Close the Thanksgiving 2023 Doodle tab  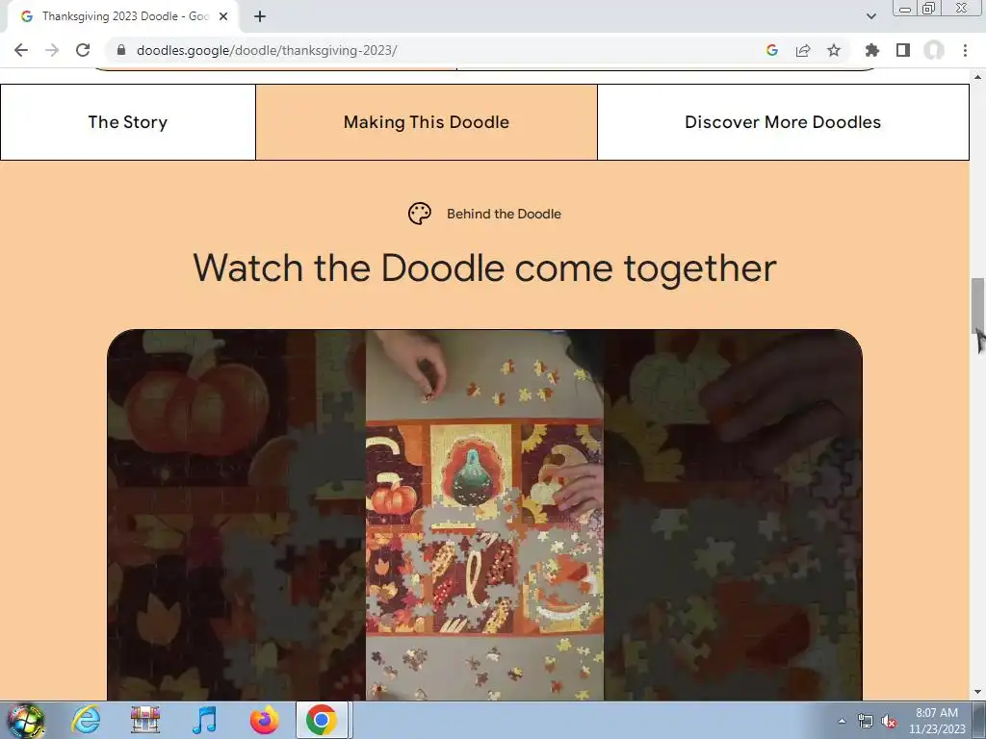pos(223,16)
